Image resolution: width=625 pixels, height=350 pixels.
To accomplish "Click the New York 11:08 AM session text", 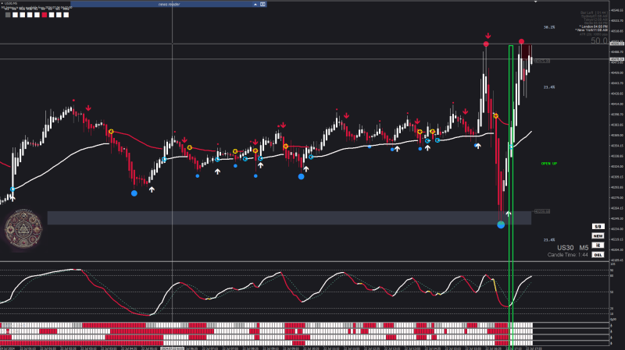I will pyautogui.click(x=591, y=30).
